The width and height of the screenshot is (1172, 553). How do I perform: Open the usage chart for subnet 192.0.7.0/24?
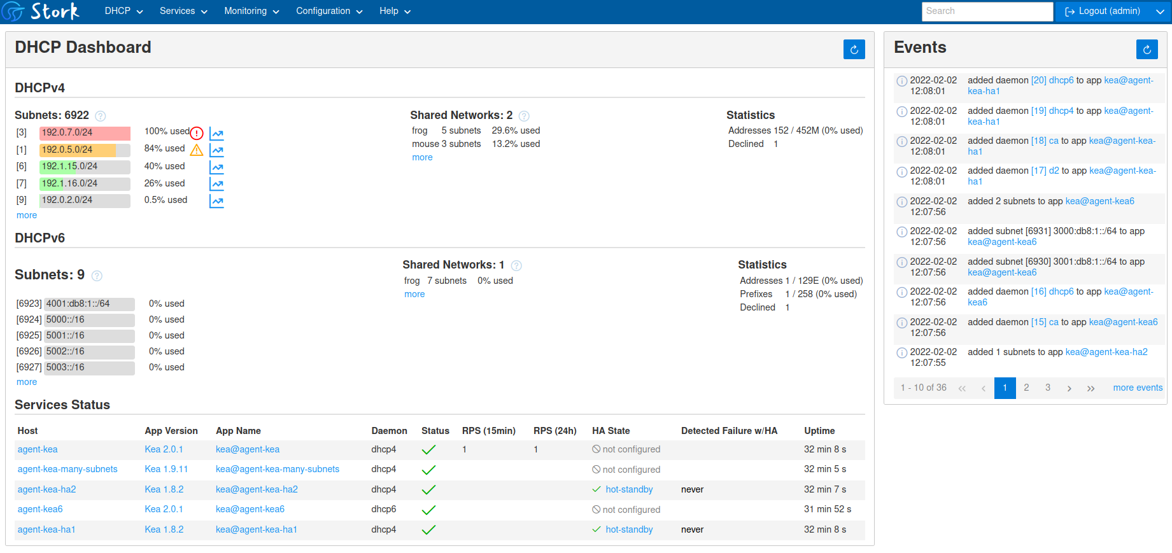(x=216, y=134)
